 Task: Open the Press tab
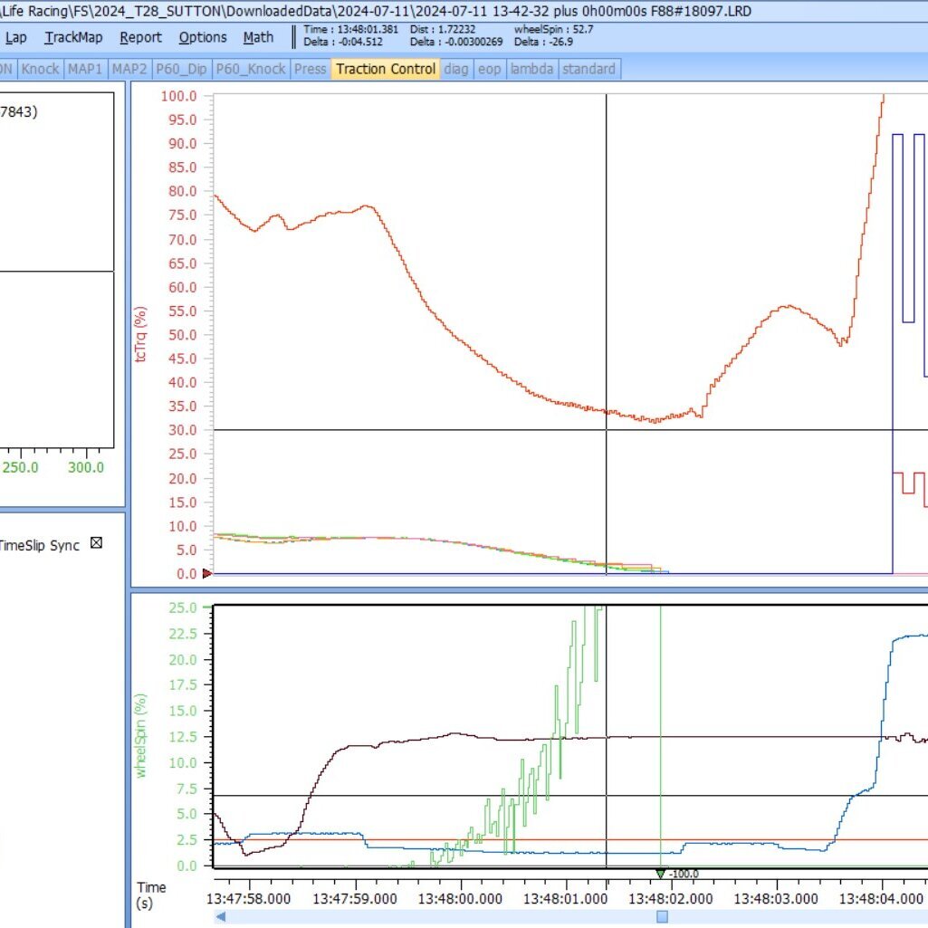311,69
